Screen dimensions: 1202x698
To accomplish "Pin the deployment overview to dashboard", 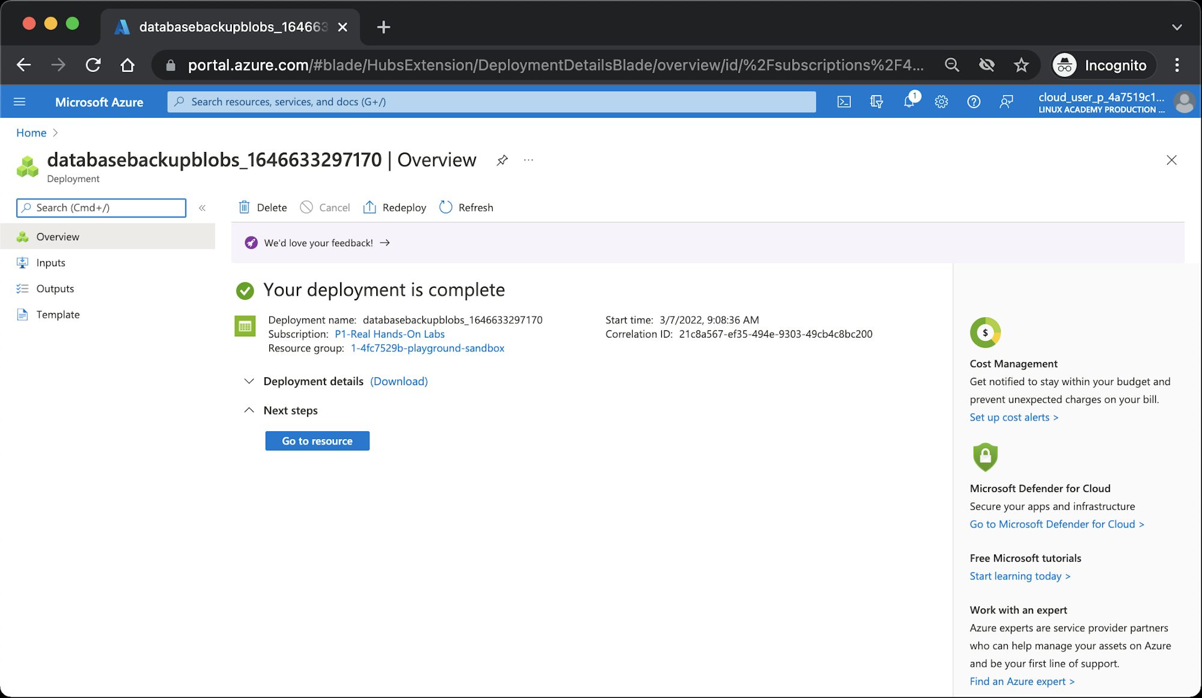I will click(x=502, y=160).
